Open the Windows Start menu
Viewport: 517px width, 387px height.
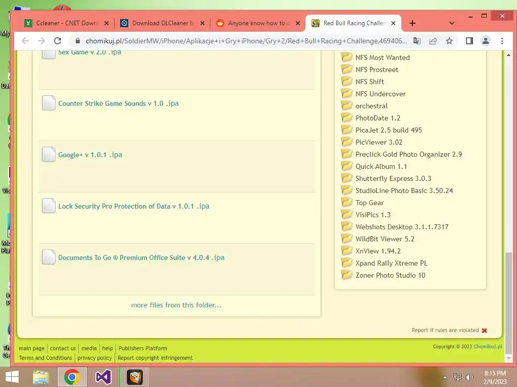pyautogui.click(x=12, y=377)
